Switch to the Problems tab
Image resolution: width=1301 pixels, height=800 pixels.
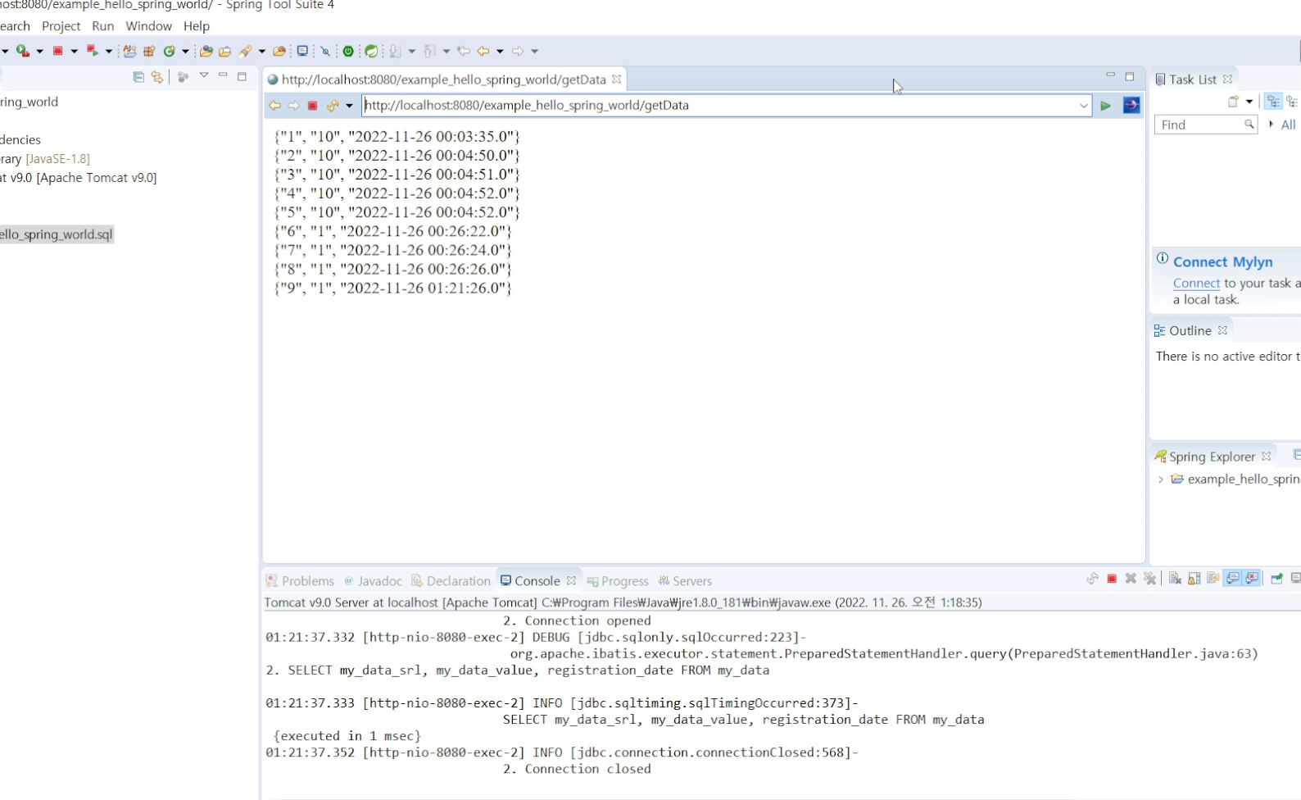click(x=300, y=580)
